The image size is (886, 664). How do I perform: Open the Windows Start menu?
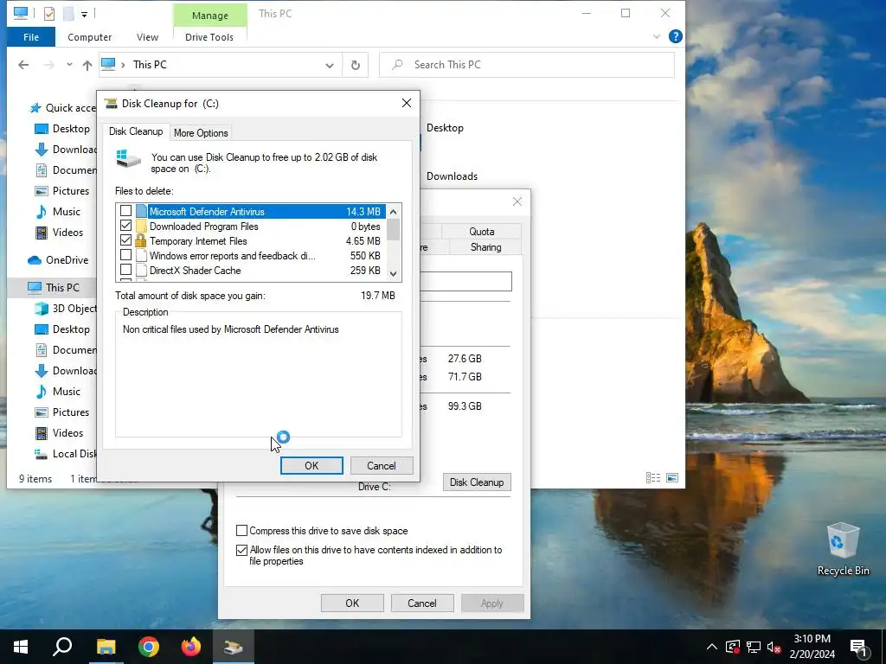[21, 647]
